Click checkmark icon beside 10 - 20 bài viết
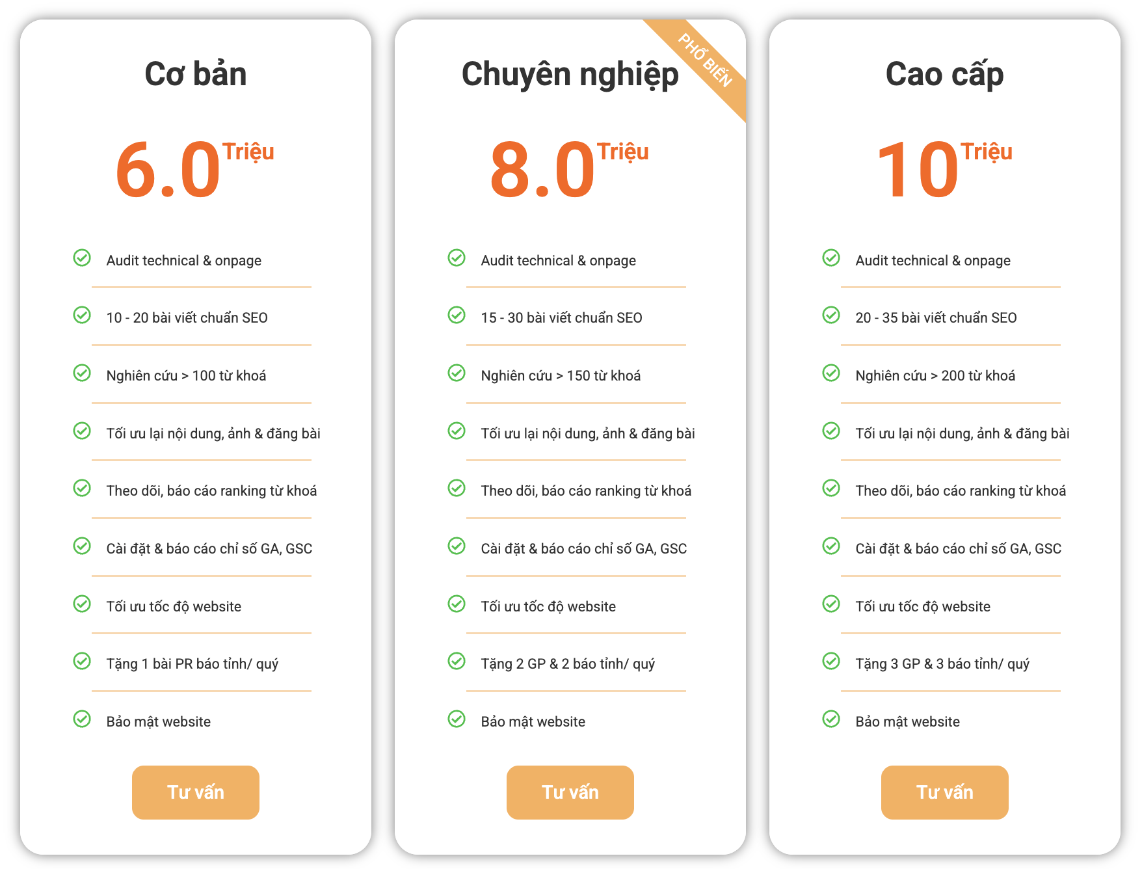Viewport: 1142px width, 869px height. click(82, 315)
